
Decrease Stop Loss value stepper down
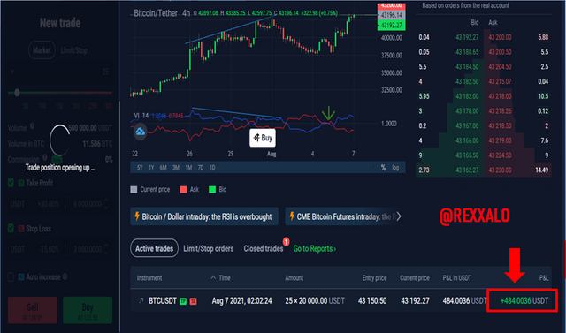(x=106, y=254)
